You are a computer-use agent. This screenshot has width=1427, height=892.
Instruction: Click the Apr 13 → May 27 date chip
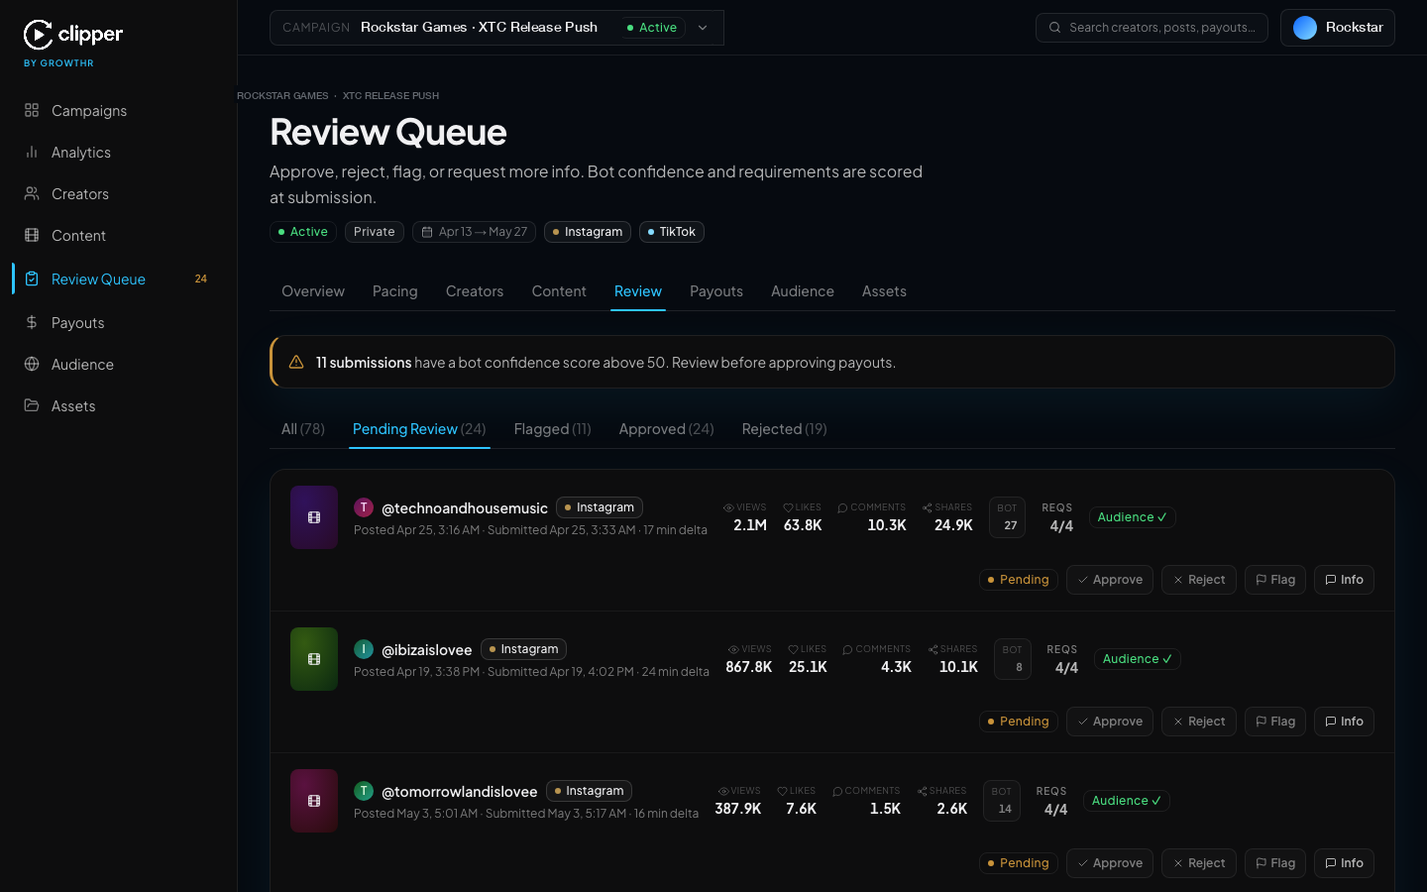coord(475,232)
